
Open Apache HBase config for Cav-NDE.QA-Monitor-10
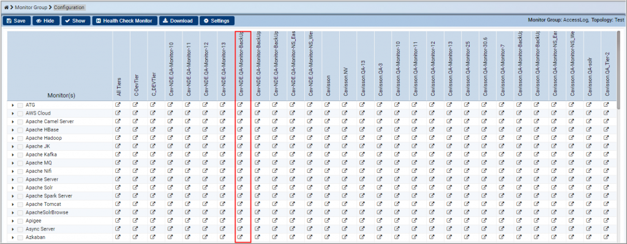(170, 129)
